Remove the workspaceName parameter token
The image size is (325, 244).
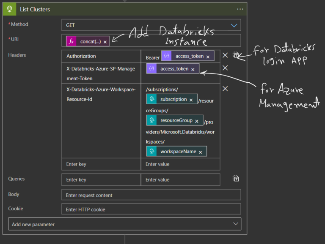click(201, 152)
